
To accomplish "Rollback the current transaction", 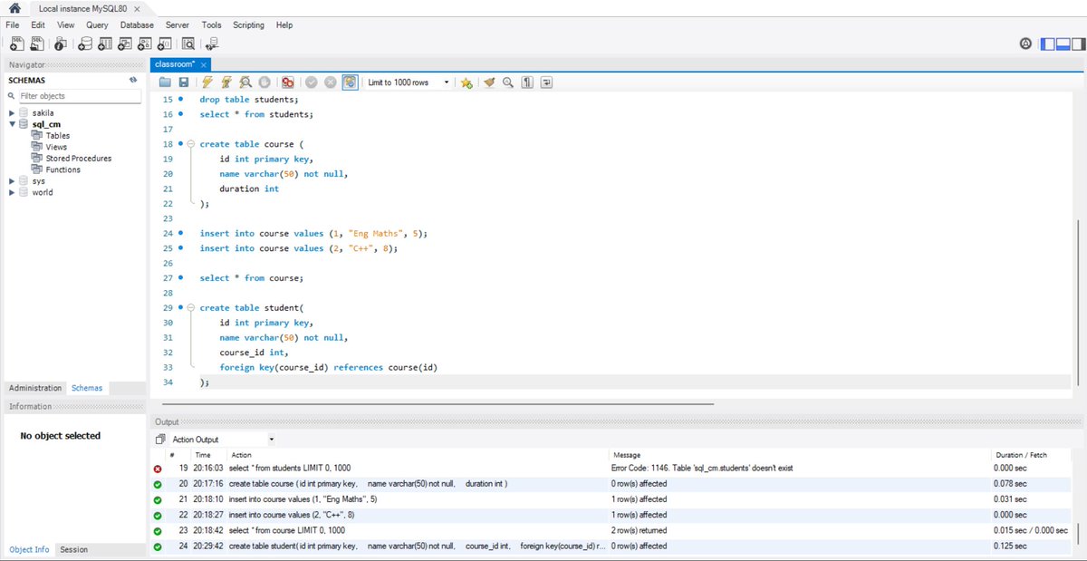I will pos(331,82).
